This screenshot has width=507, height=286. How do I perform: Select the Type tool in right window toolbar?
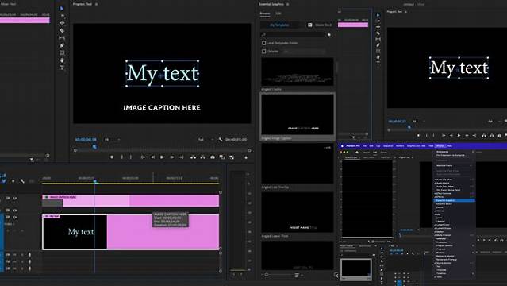point(378,63)
